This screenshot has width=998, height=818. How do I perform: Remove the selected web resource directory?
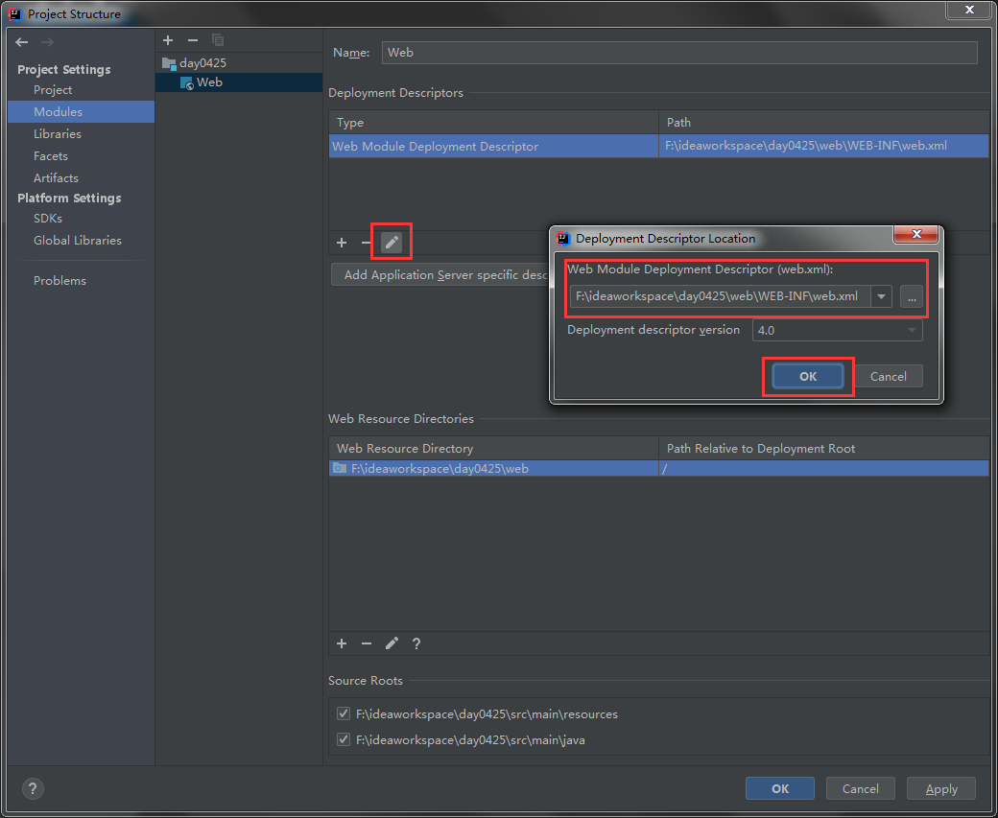[367, 643]
